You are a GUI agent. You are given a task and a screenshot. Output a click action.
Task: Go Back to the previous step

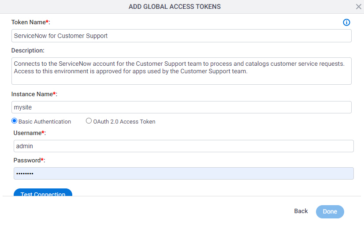(301, 211)
